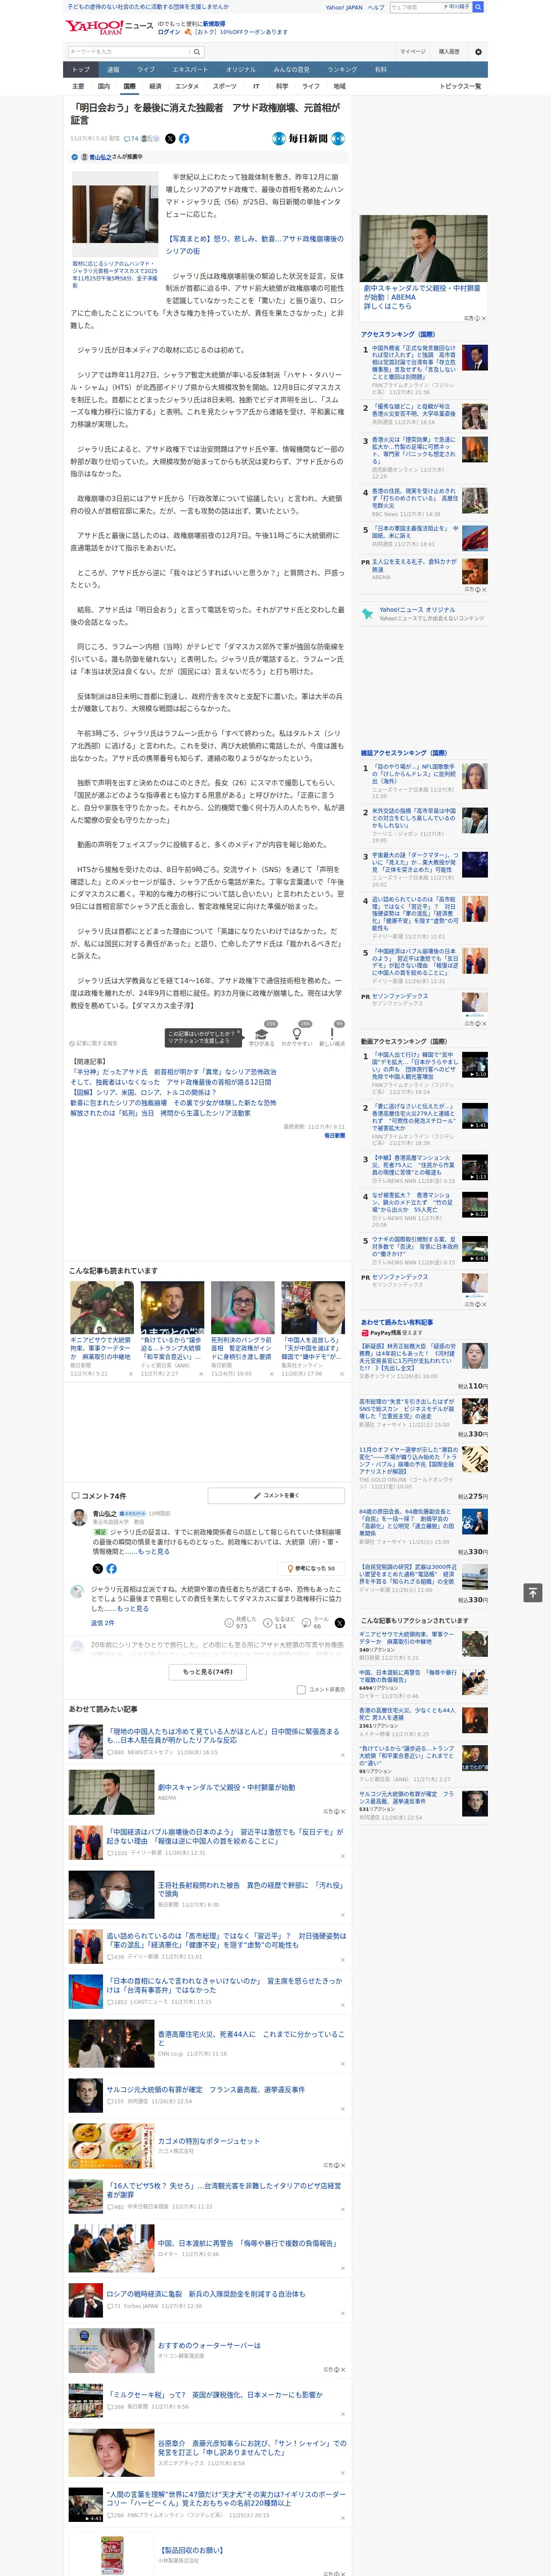This screenshot has height=2576, width=551.
Task: Open the 【写真まとめ】 link in the article
Action: point(254,245)
